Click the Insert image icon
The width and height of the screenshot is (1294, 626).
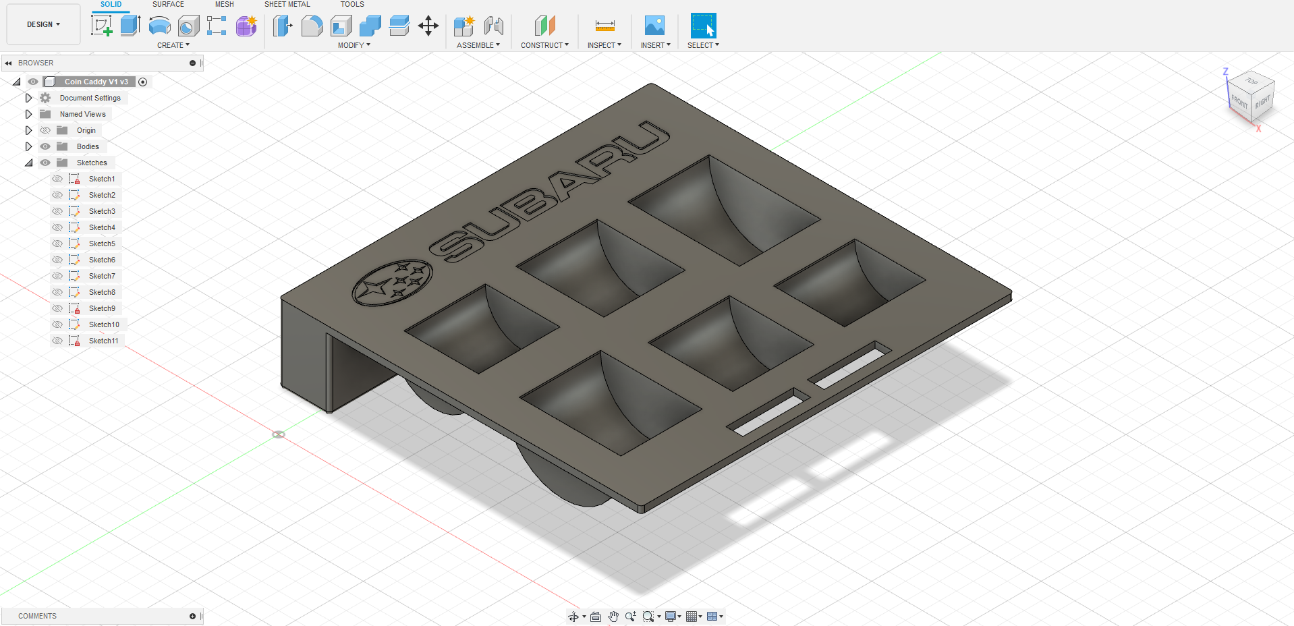pyautogui.click(x=654, y=26)
